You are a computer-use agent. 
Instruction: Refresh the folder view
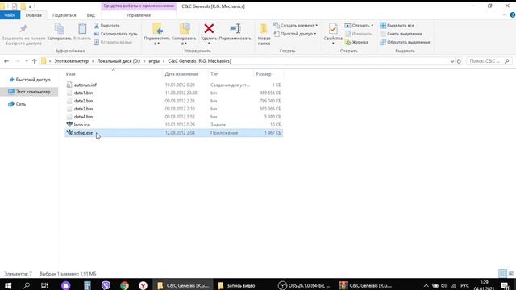click(459, 61)
